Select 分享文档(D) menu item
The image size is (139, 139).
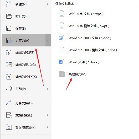pos(26,103)
